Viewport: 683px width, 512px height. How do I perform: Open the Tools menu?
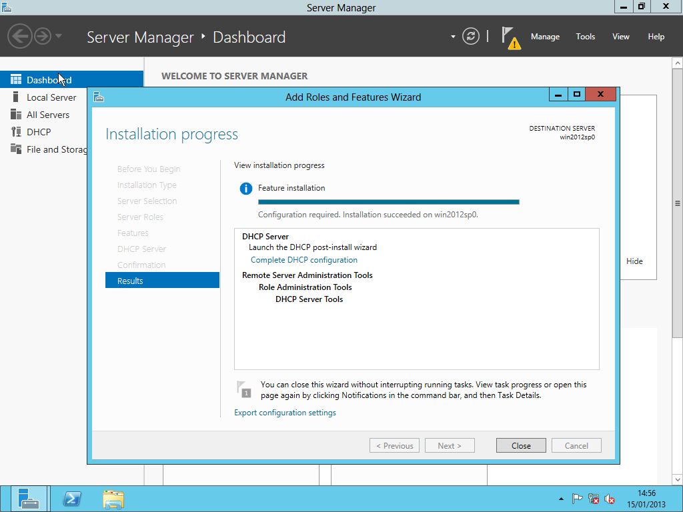[586, 37]
